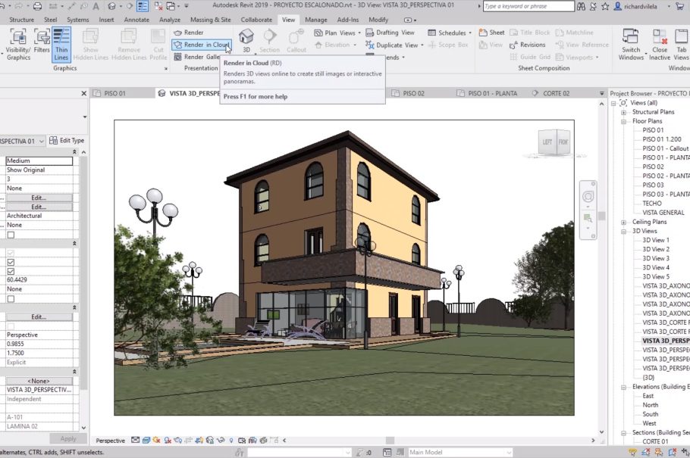Open the Manage ribbon tab
This screenshot has width=690, height=458.
click(x=316, y=20)
